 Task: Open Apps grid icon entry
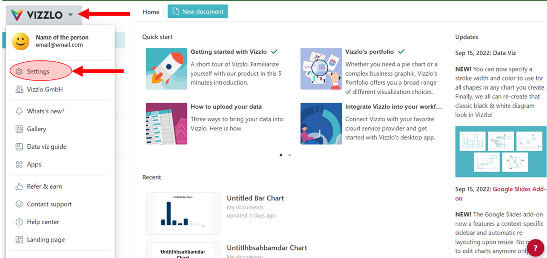point(19,164)
